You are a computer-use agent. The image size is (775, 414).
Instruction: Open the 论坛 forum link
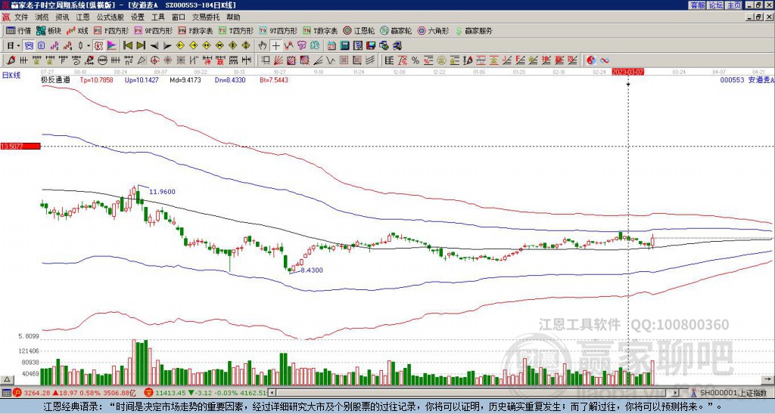pyautogui.click(x=715, y=5)
